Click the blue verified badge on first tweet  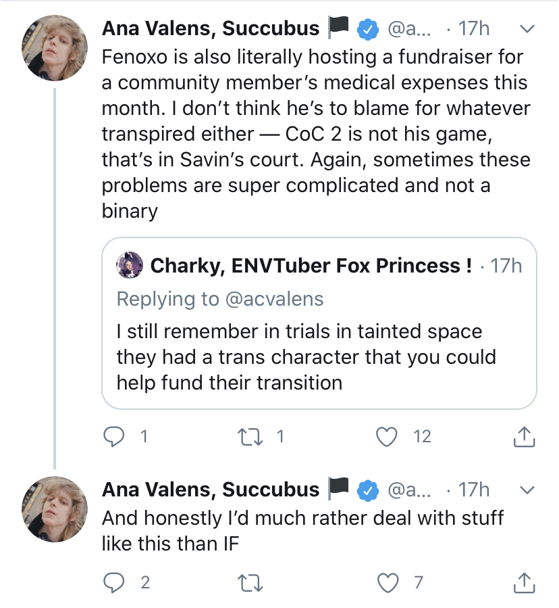(x=367, y=29)
